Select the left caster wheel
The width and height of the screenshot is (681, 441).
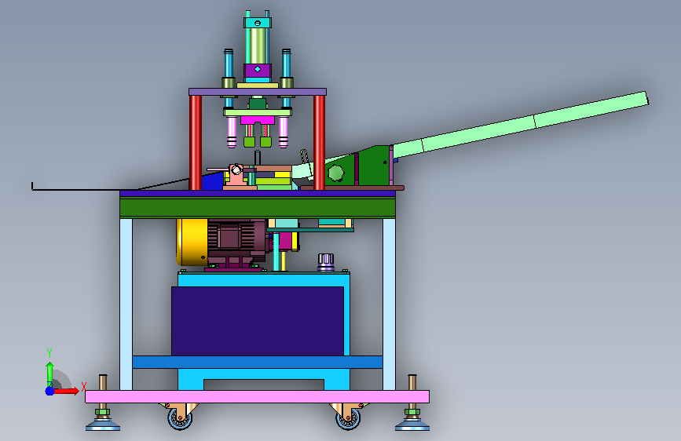tap(180, 419)
